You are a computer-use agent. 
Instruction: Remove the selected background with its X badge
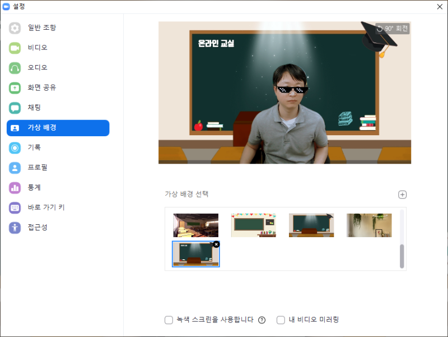click(216, 244)
